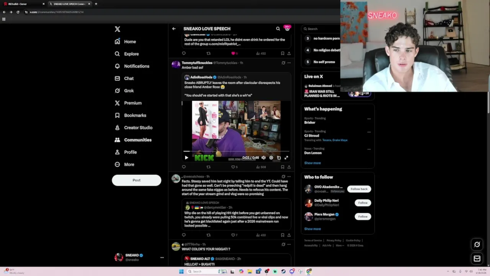490x276 pixels.
Task: Open options for Don Lemon trending topic
Action: click(369, 149)
